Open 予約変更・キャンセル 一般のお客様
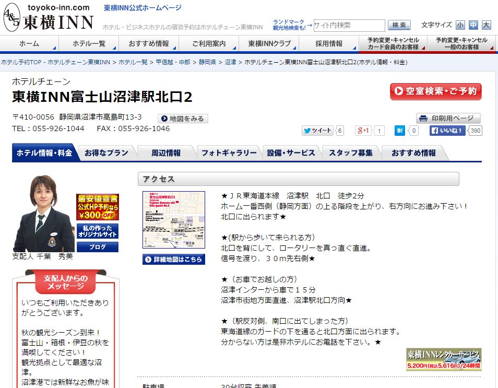 click(x=461, y=43)
